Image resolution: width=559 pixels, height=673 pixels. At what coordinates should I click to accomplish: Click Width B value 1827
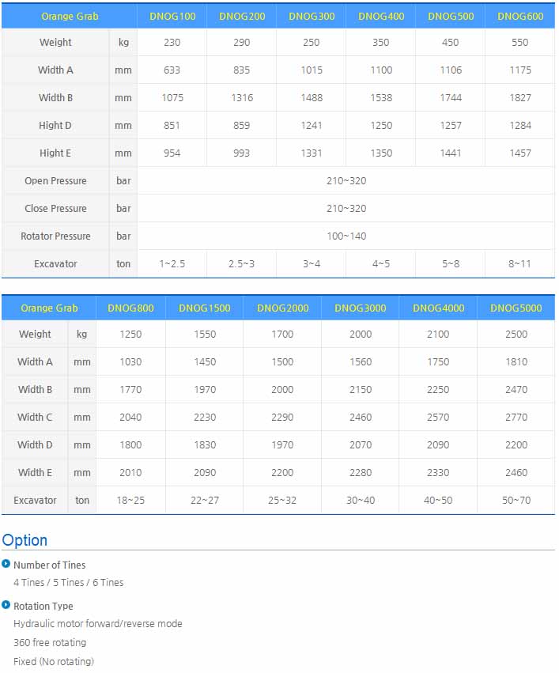pos(520,98)
